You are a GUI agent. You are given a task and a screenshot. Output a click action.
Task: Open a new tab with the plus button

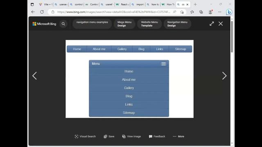tap(195, 4)
